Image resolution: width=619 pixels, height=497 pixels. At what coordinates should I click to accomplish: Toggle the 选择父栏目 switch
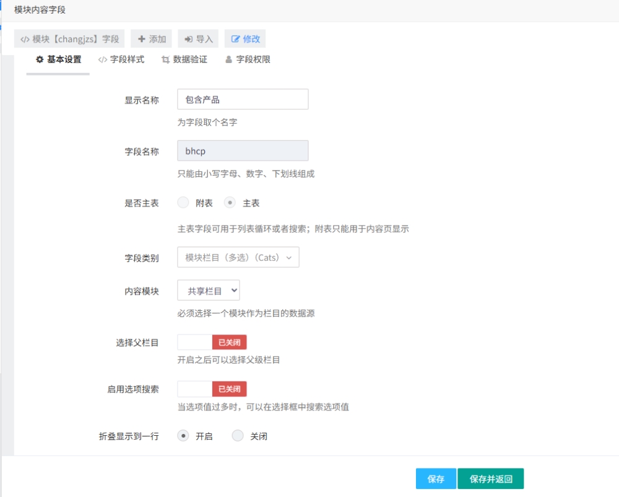point(212,342)
